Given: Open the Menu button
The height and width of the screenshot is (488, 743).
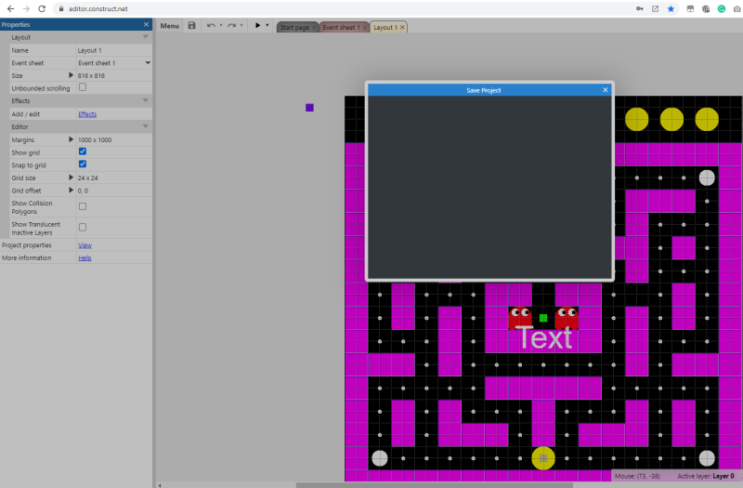Looking at the screenshot, I should click(x=169, y=26).
